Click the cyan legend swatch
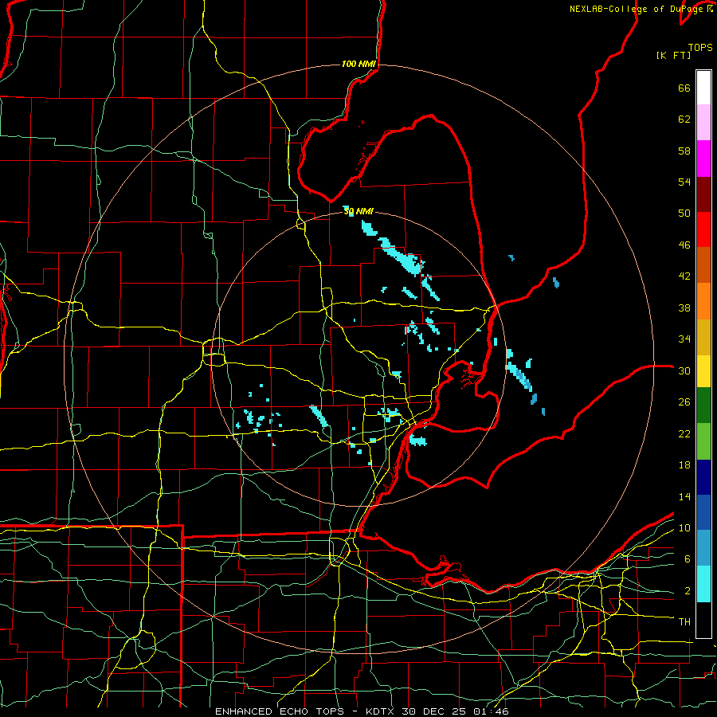717x717 pixels. [x=703, y=584]
